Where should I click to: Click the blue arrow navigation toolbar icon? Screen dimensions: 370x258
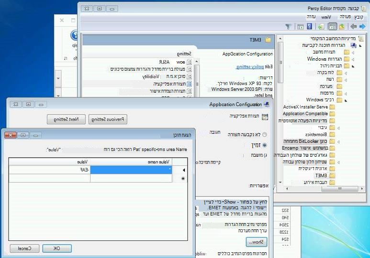(x=362, y=26)
